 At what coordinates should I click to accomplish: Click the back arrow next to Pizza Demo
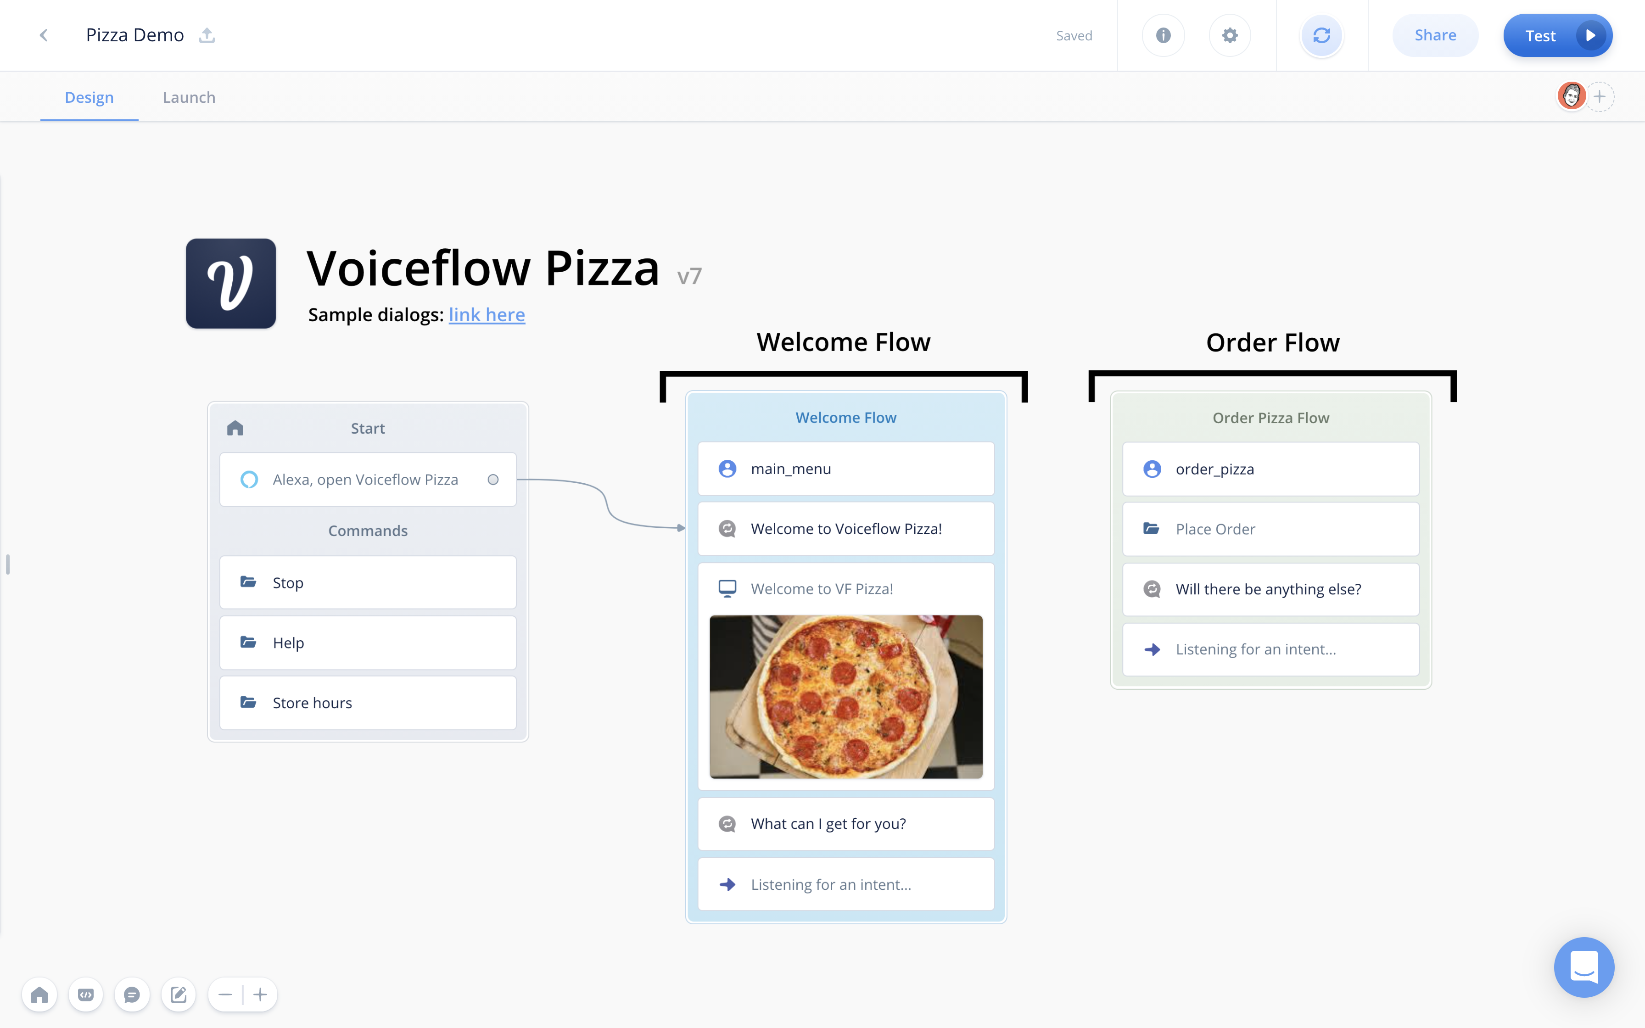44,35
